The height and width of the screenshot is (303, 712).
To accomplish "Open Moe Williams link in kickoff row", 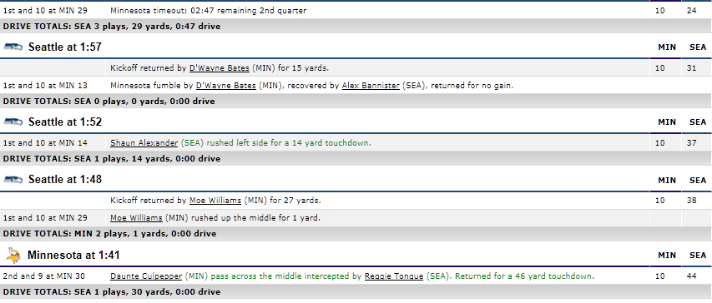I will (x=215, y=200).
